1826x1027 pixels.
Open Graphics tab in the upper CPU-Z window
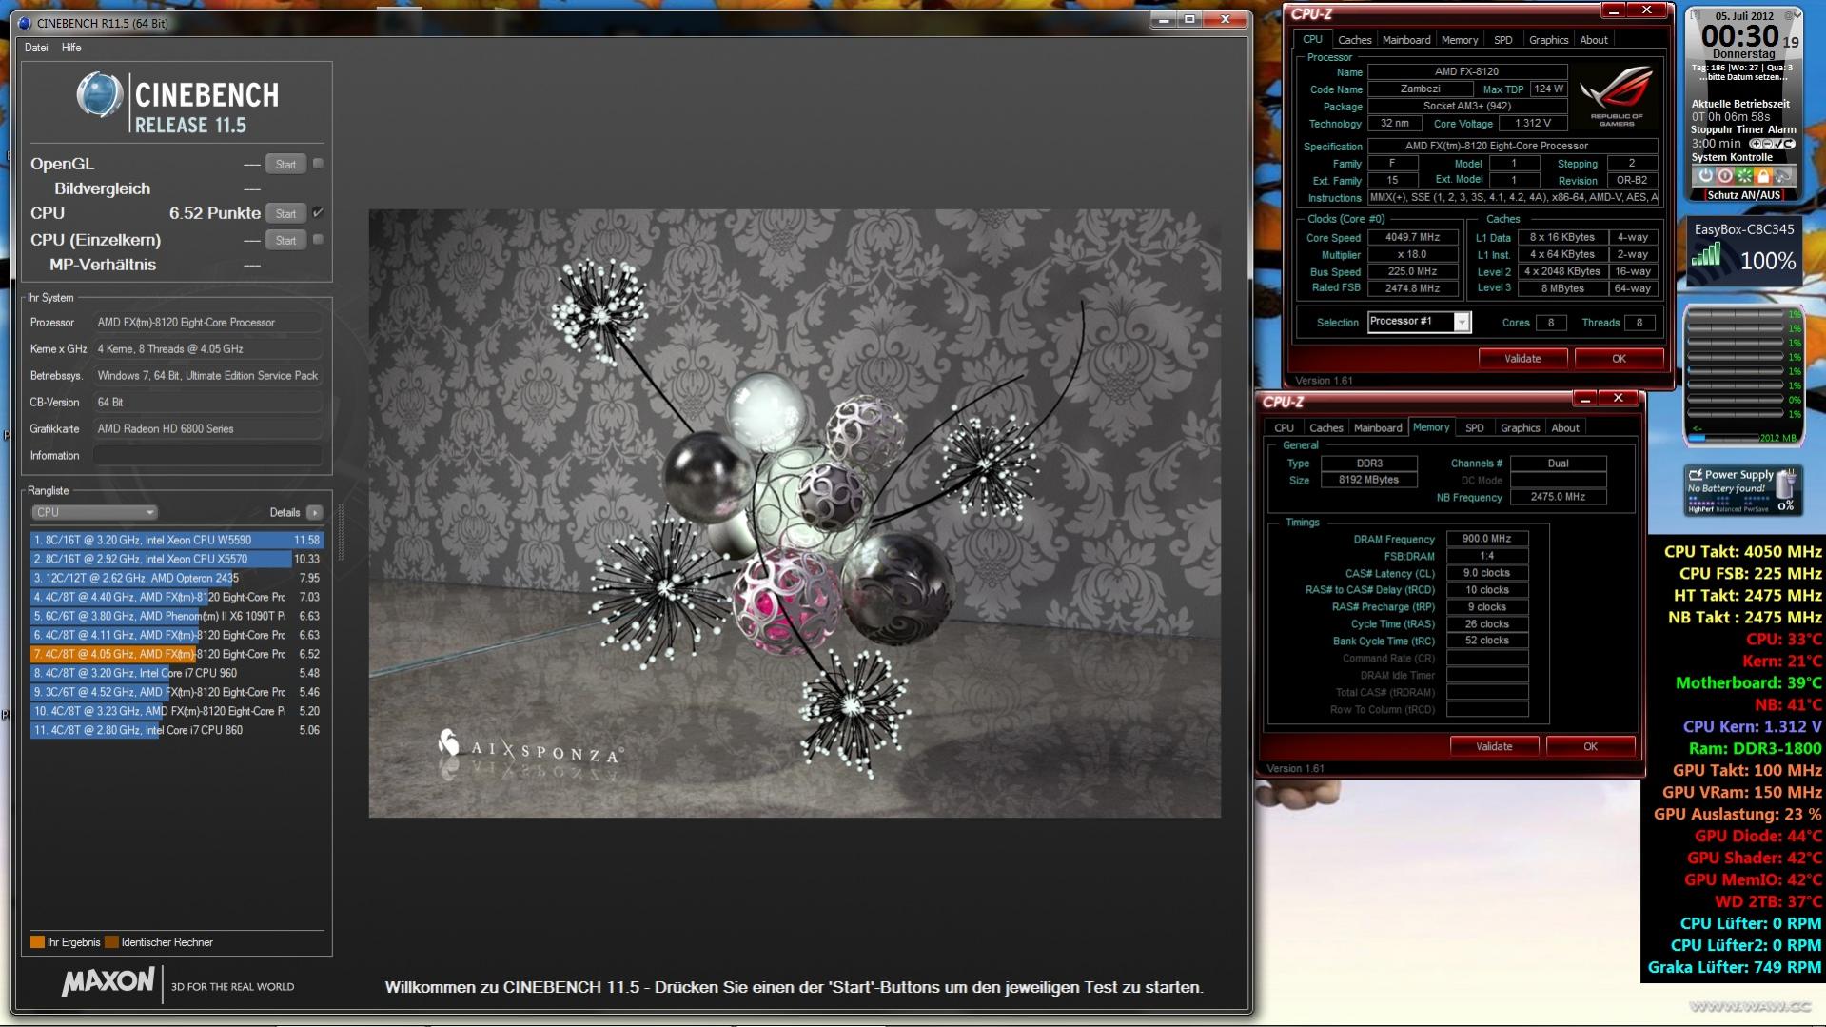pyautogui.click(x=1548, y=40)
